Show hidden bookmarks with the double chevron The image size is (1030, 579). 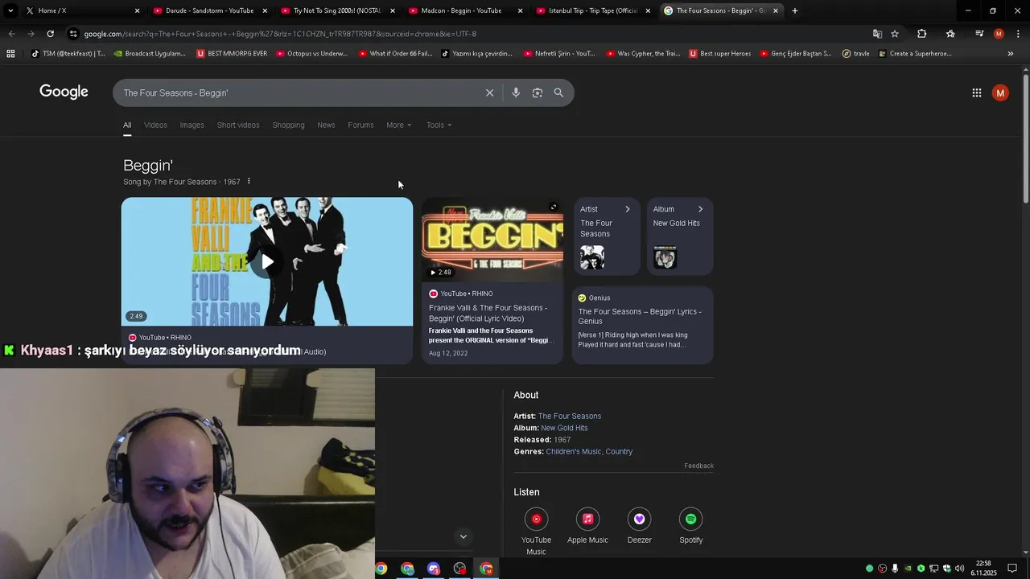point(1011,54)
